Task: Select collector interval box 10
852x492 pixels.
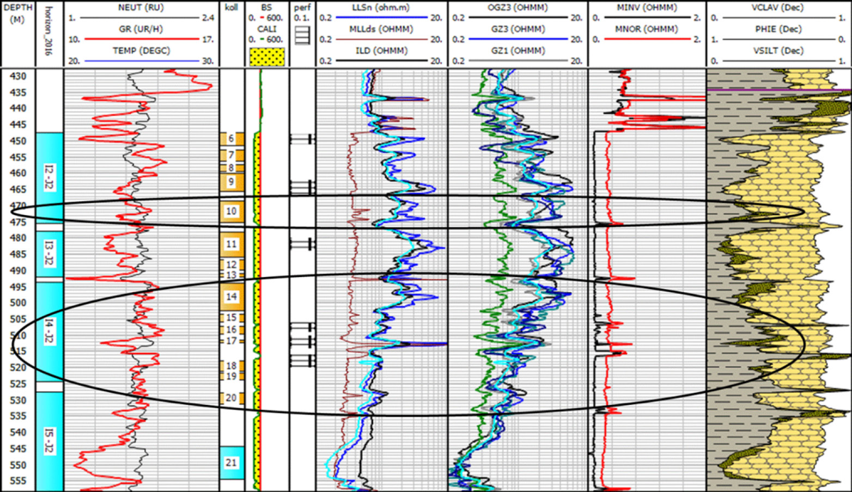Action: (x=232, y=211)
